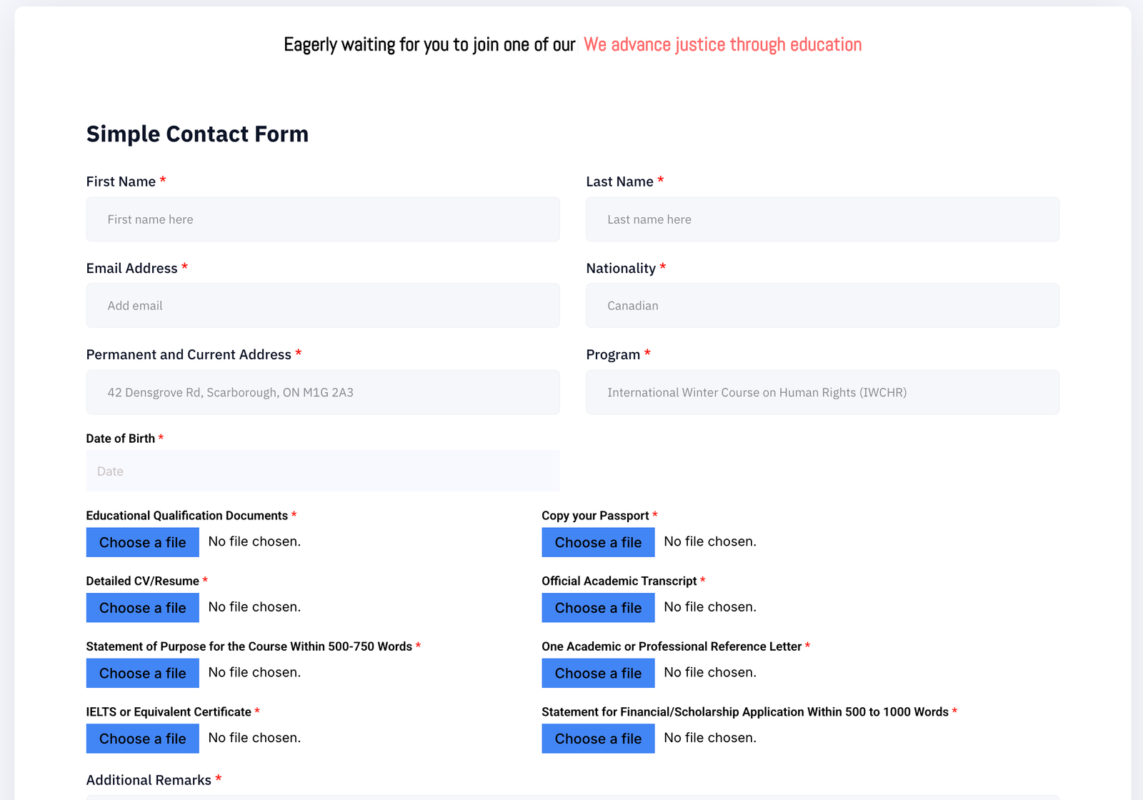Upload Detailed CV/Resume via Choose a file
The width and height of the screenshot is (1143, 800).
tap(143, 608)
